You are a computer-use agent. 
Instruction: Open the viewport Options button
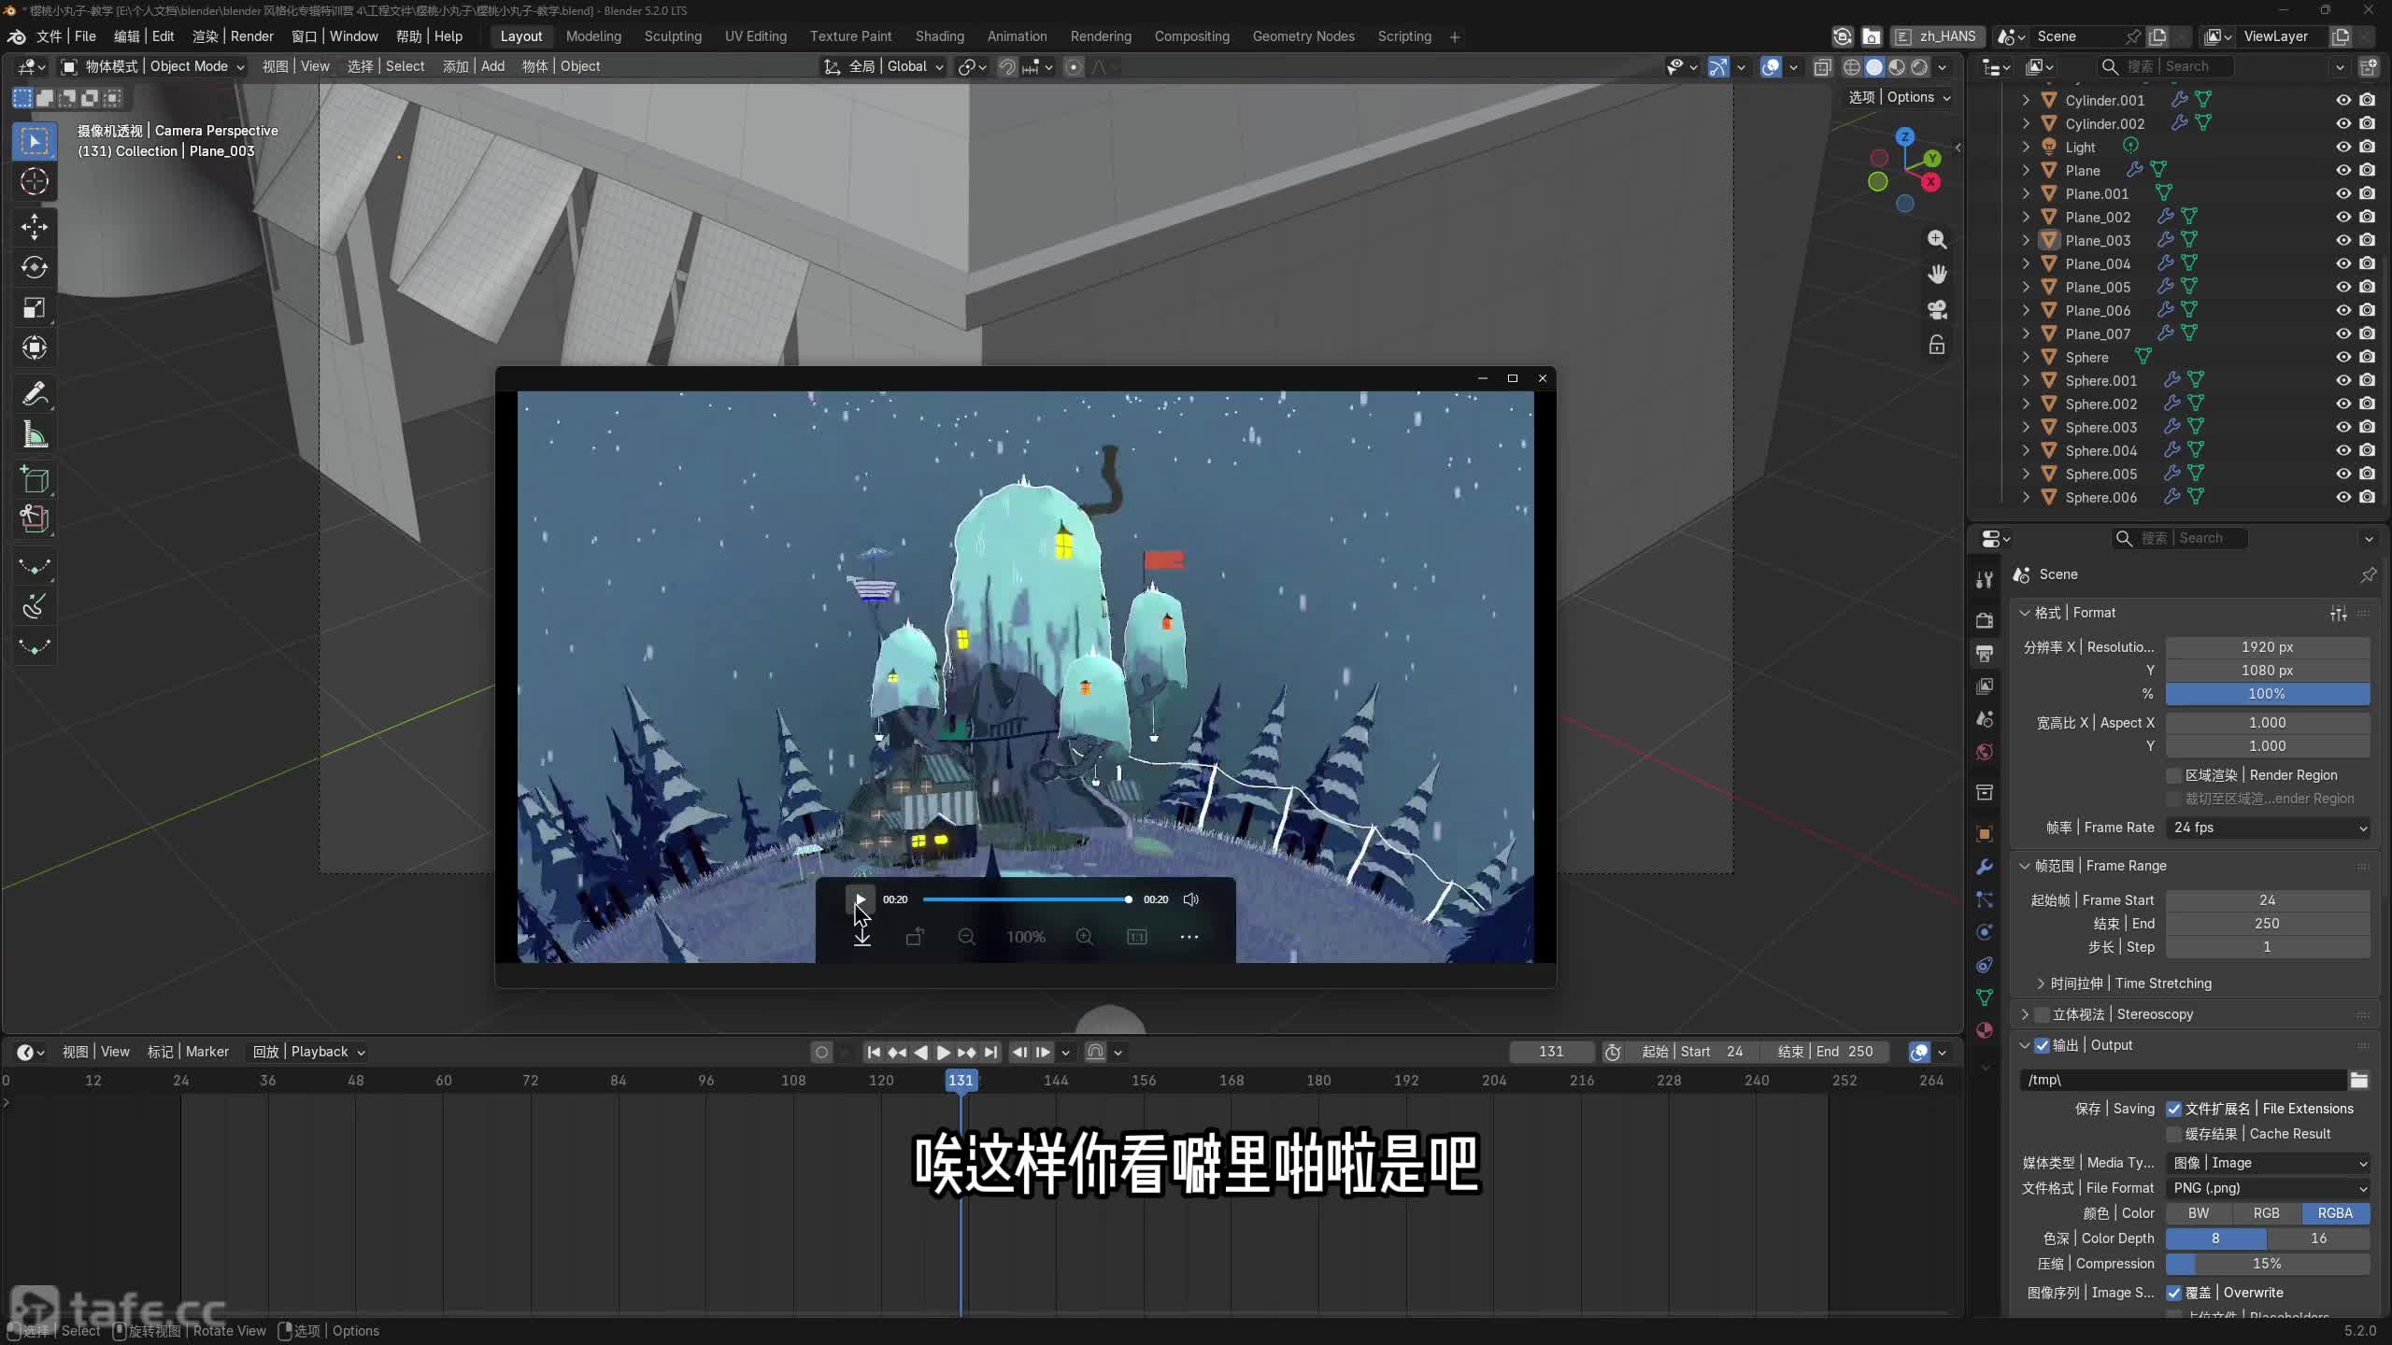tap(1900, 97)
